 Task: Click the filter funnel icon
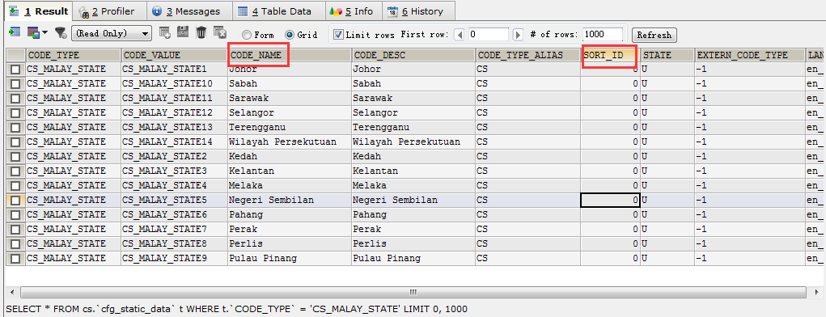pos(61,32)
